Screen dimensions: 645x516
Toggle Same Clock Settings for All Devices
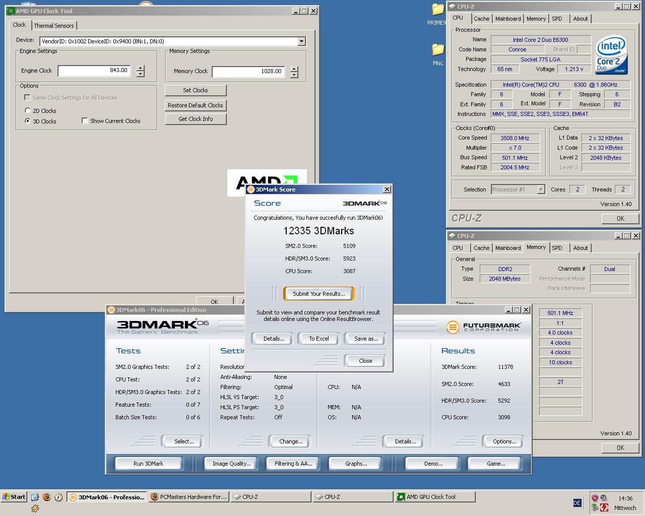coord(28,98)
